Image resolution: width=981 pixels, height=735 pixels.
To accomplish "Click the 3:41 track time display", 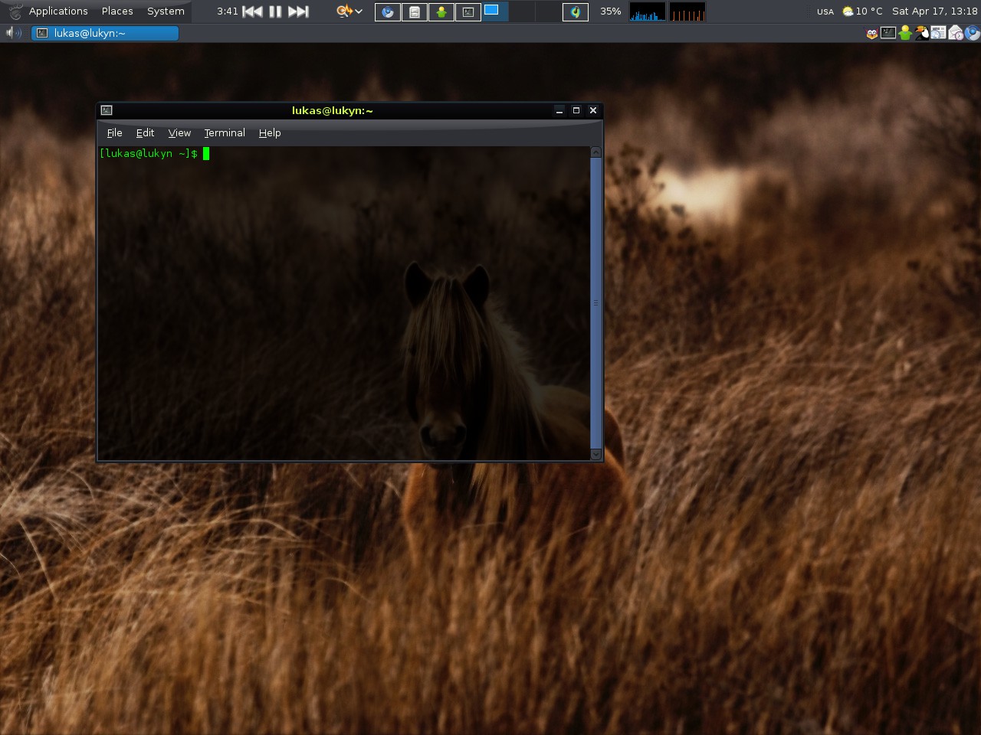I will pos(228,11).
